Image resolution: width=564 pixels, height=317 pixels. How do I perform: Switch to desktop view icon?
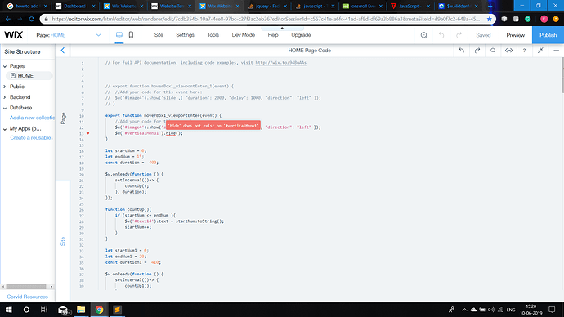119,35
